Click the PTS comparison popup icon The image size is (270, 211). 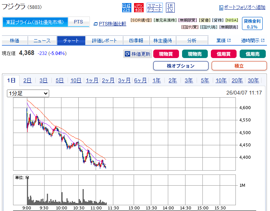pos(96,24)
